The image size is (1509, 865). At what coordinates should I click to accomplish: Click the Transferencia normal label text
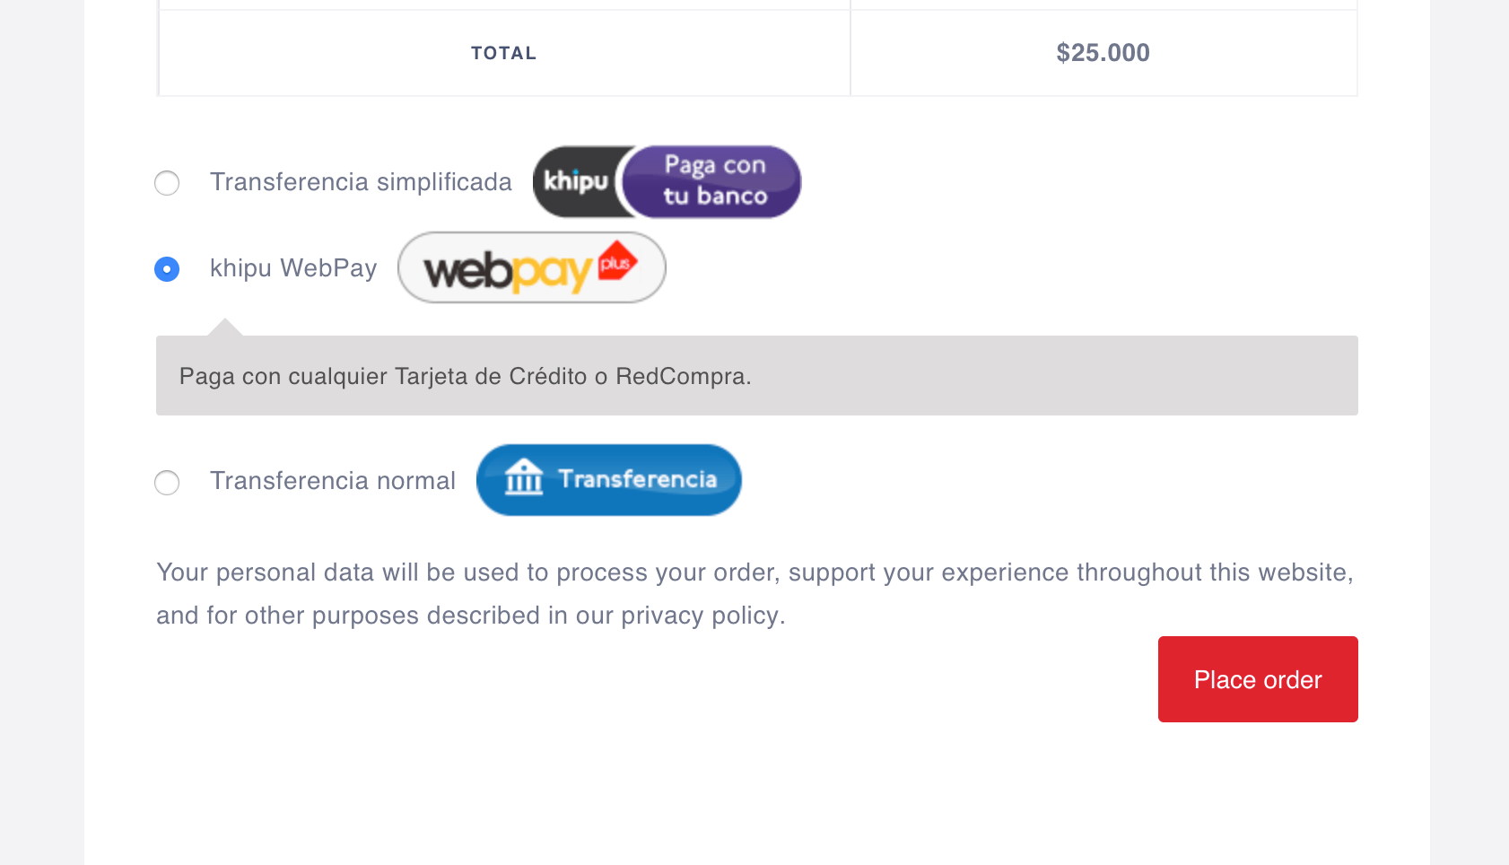[x=333, y=481]
